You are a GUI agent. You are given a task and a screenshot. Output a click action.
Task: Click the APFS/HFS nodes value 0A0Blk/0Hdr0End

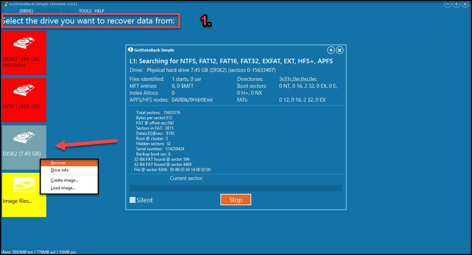(192, 100)
